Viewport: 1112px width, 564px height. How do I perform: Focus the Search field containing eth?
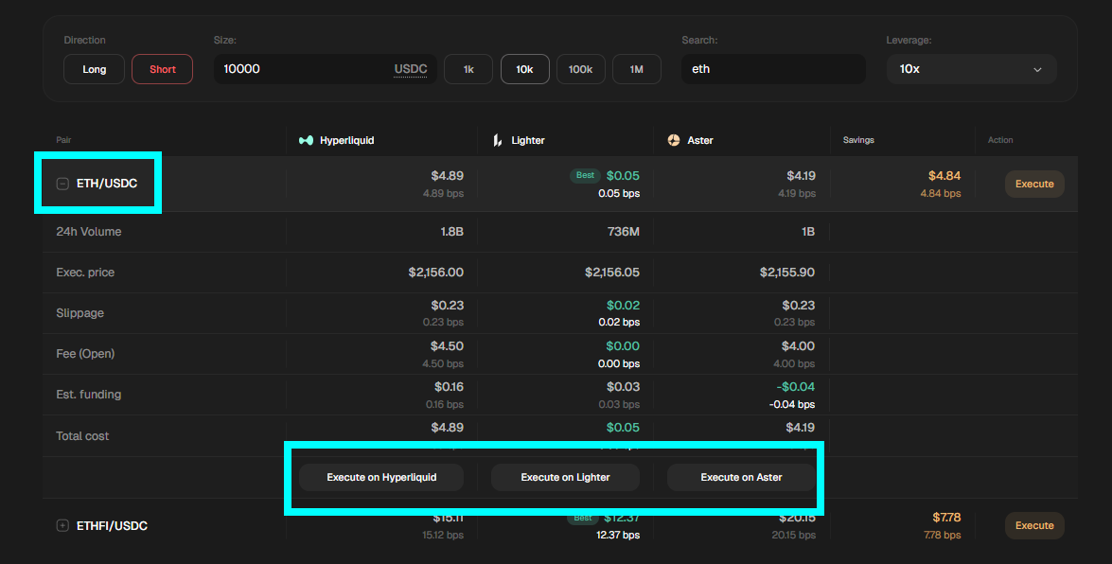click(x=772, y=69)
